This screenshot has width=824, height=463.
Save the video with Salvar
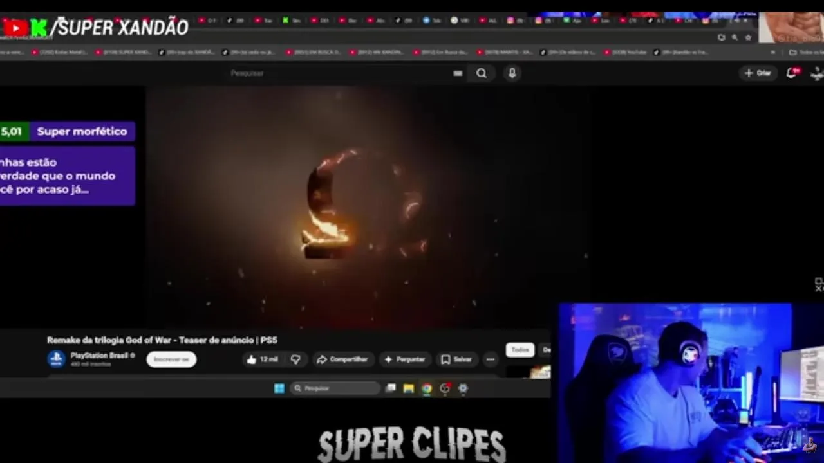tap(456, 359)
